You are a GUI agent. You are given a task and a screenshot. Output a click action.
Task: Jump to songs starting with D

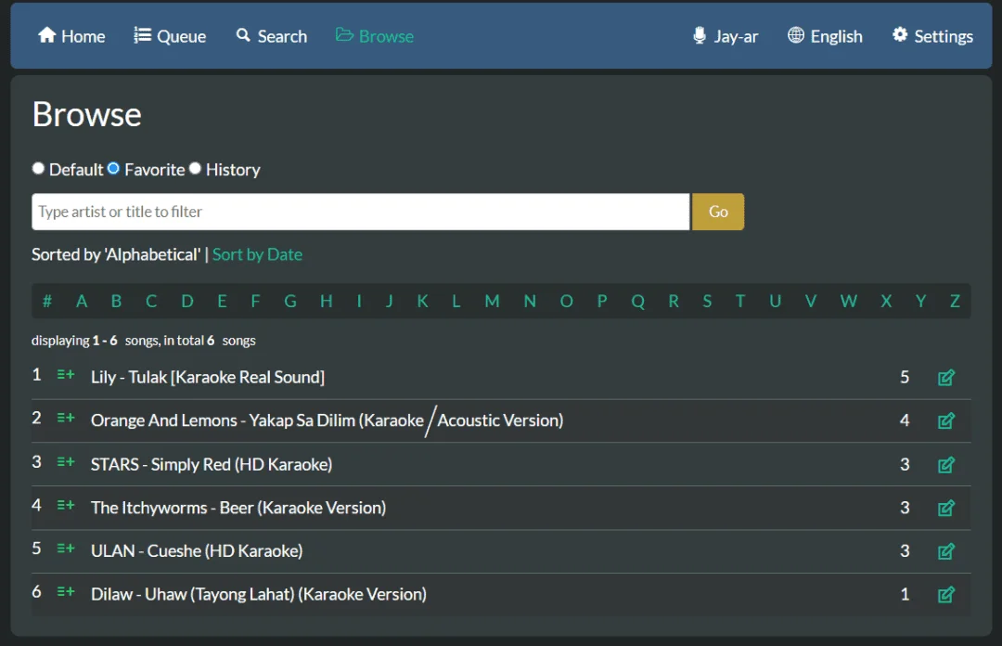pos(187,301)
